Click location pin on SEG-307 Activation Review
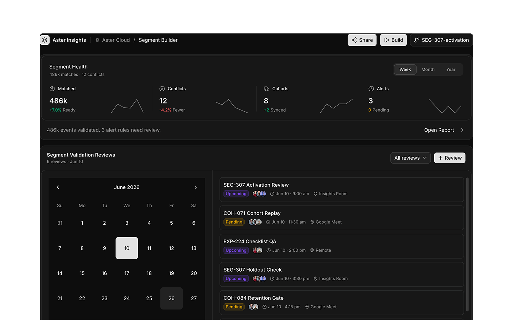The image size is (513, 320). tap(315, 194)
